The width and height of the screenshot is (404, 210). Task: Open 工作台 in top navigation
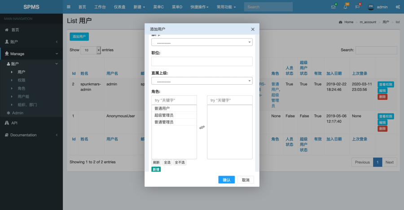[x=100, y=7]
